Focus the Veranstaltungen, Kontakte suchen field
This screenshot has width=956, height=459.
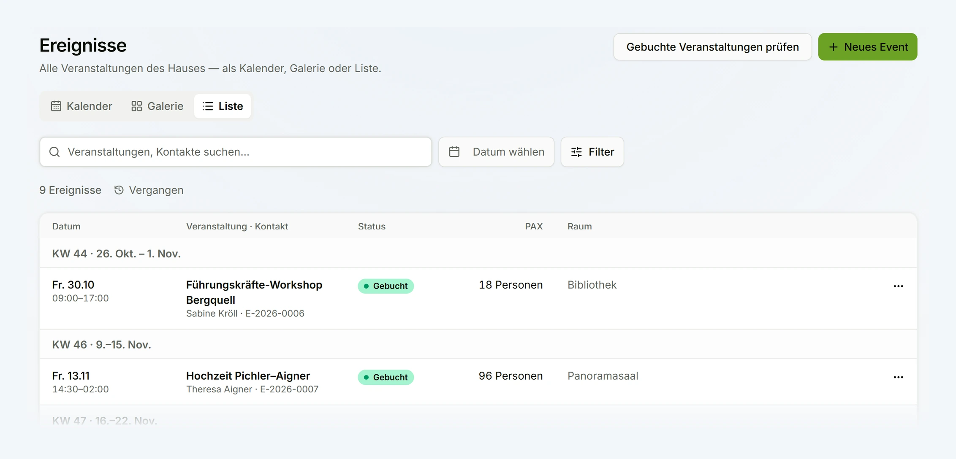(x=236, y=152)
